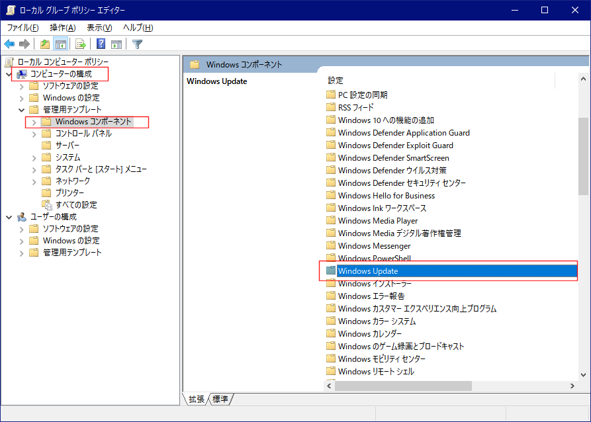
Task: Select Windows Messenger folder
Action: click(375, 245)
